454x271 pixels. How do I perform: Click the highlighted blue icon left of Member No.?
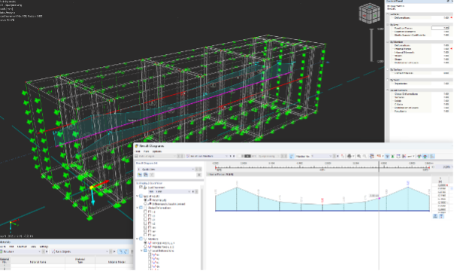(292, 157)
